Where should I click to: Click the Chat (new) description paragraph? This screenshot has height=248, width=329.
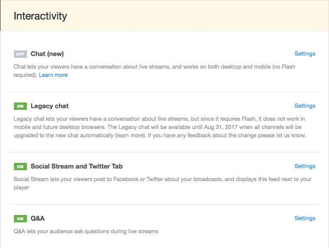point(155,71)
